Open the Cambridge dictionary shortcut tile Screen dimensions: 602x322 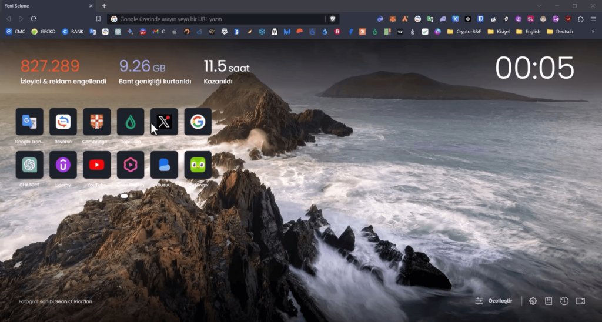[x=97, y=122]
